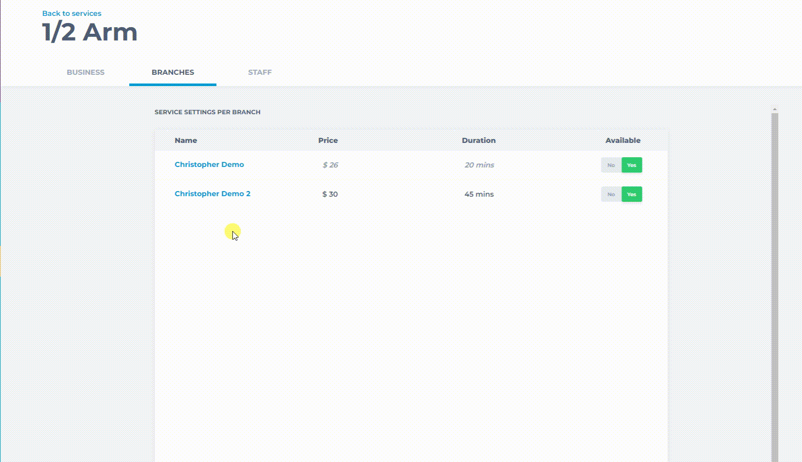802x462 pixels.
Task: Click the $ 26 price value
Action: pos(330,165)
